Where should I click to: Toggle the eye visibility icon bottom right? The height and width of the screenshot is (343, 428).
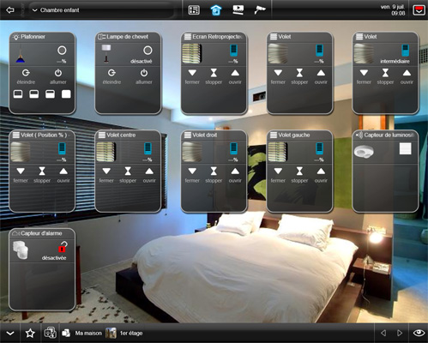[419, 333]
